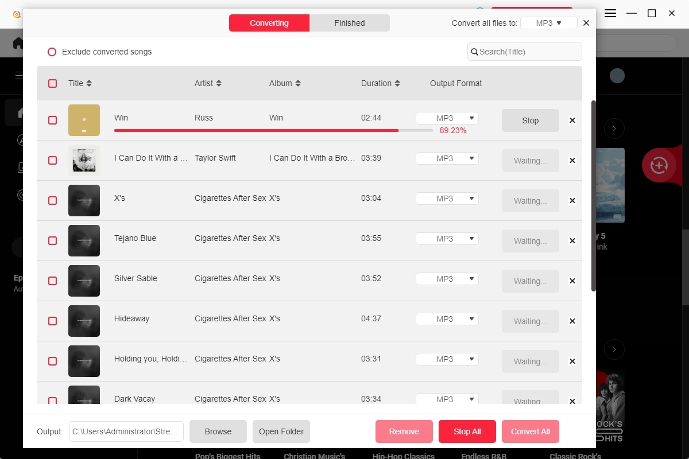Click the Remove button
Viewport: 689px width, 459px height.
[x=404, y=431]
